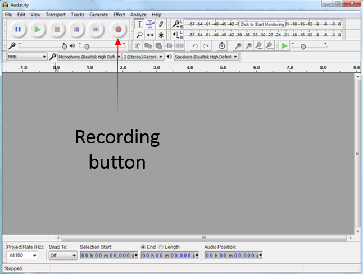The width and height of the screenshot is (363, 274).
Task: Open the Effect menu
Action: tap(119, 14)
